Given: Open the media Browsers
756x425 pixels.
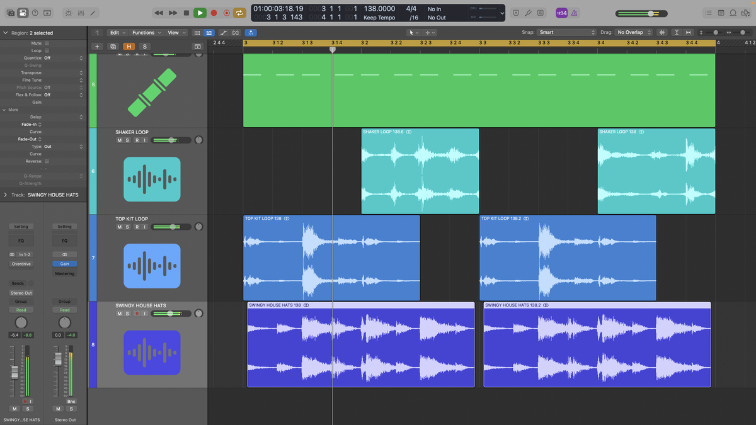Looking at the screenshot, I should coord(745,13).
